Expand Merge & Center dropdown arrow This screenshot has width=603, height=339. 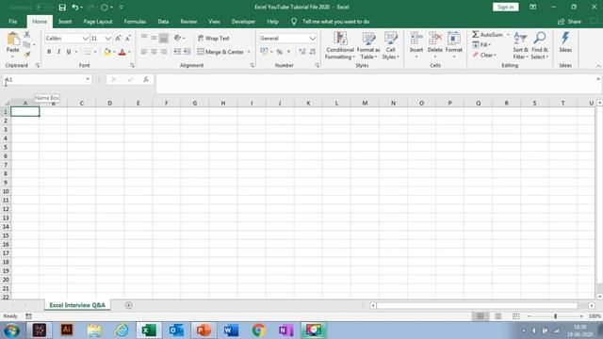(249, 52)
